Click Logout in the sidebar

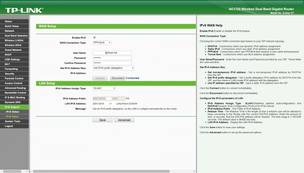point(14,126)
